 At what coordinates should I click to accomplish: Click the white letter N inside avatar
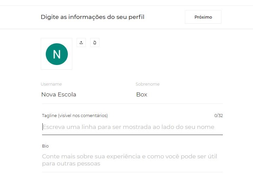tap(57, 54)
